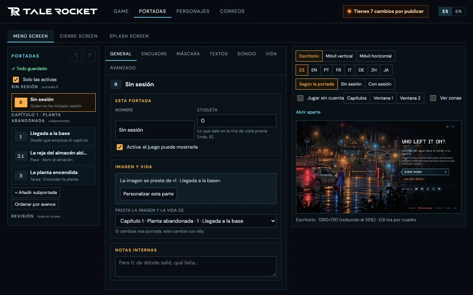Choose 'Con sesión' preview state
The width and height of the screenshot is (473, 295).
380,84
